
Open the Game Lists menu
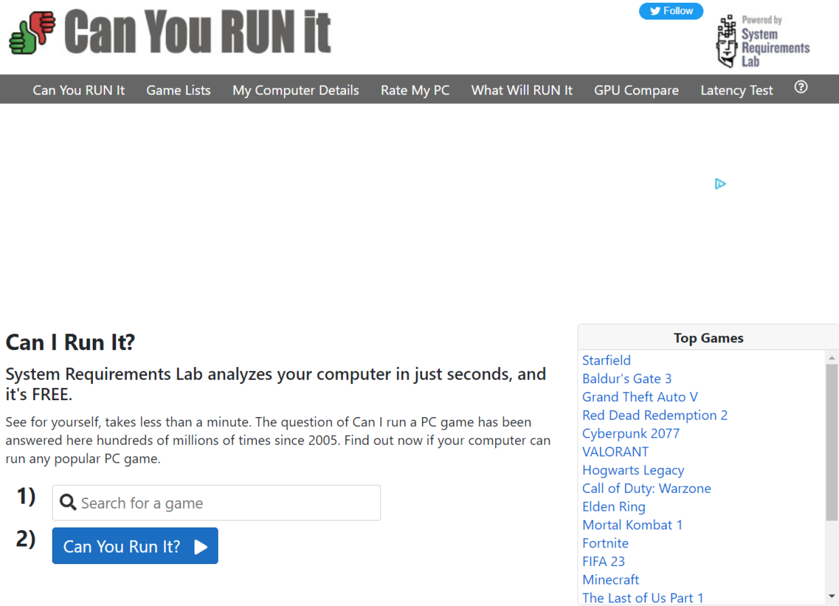click(x=178, y=90)
